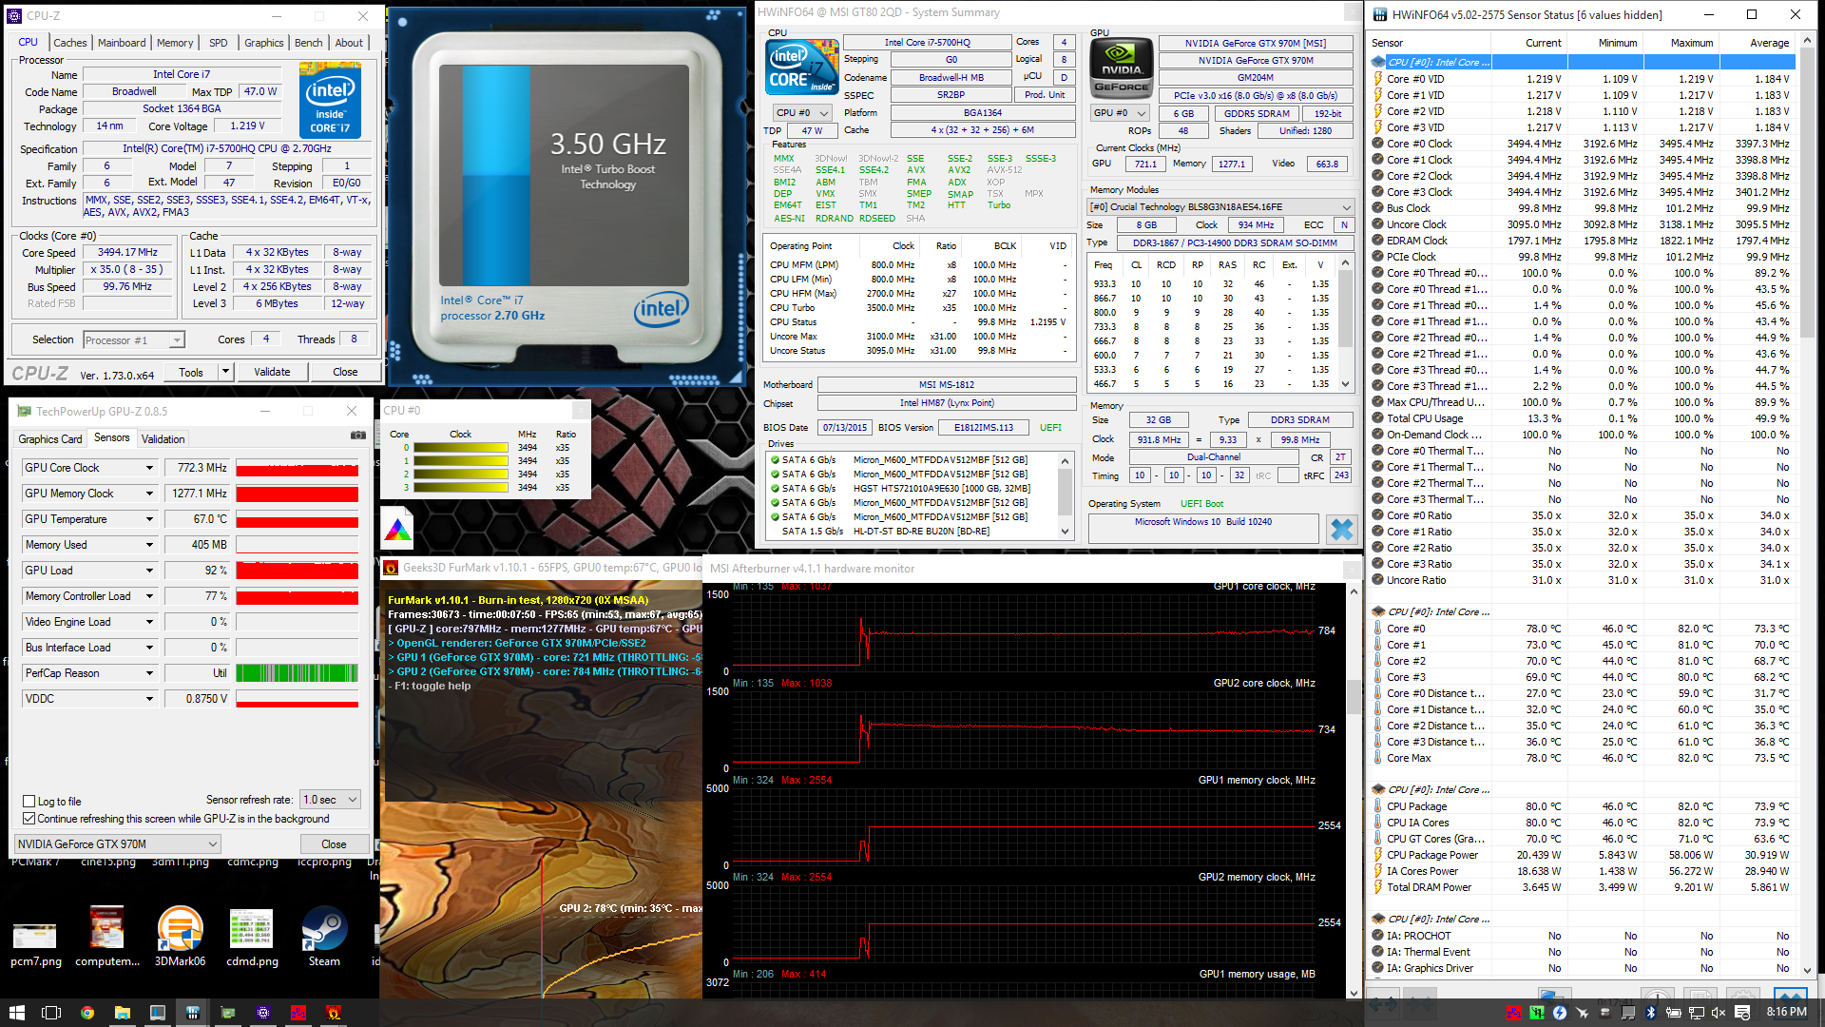Click the Close button in GPU-Z
This screenshot has height=1027, width=1825.
[x=334, y=843]
